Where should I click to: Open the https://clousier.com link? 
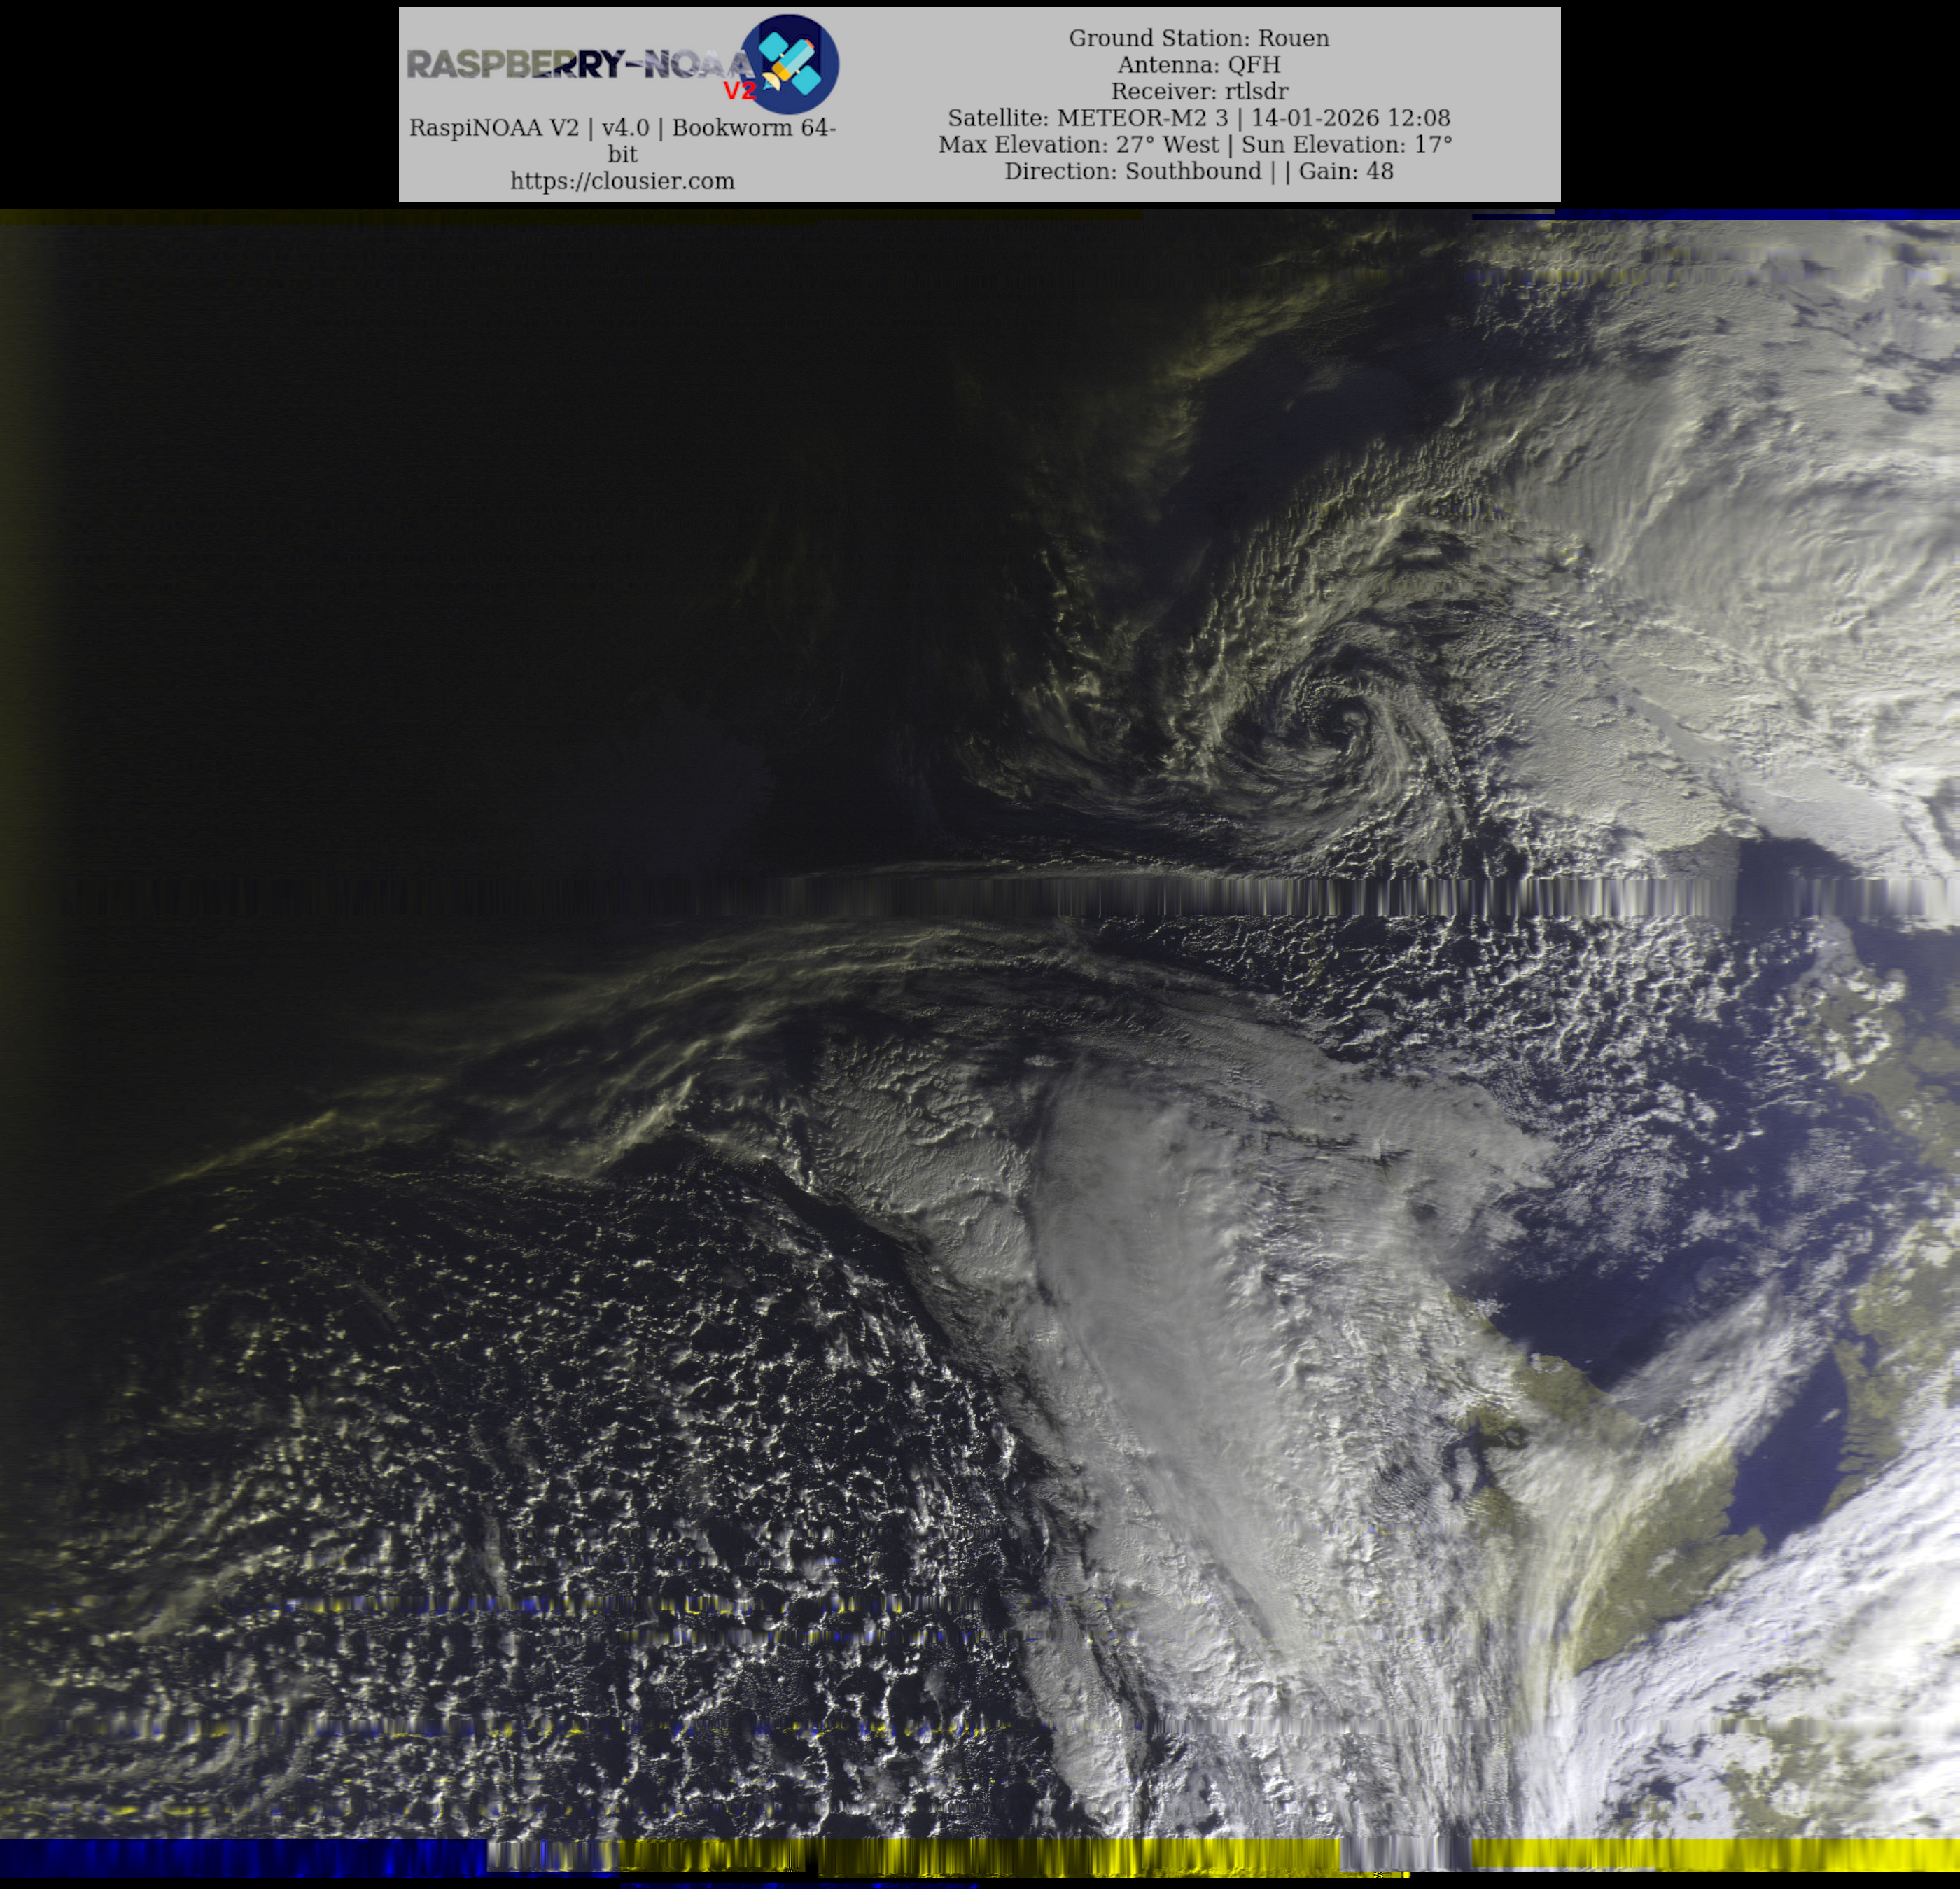[622, 181]
